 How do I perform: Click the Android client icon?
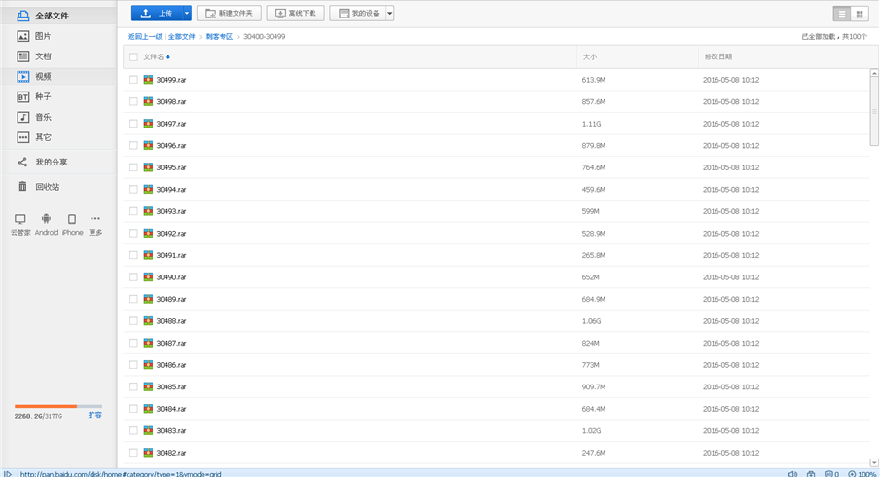[46, 220]
